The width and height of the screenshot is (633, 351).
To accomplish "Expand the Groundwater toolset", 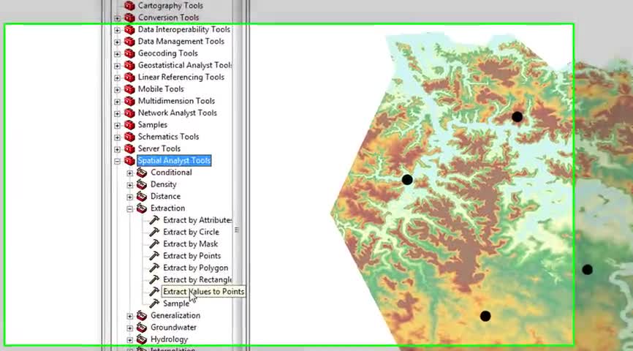I will tap(129, 328).
